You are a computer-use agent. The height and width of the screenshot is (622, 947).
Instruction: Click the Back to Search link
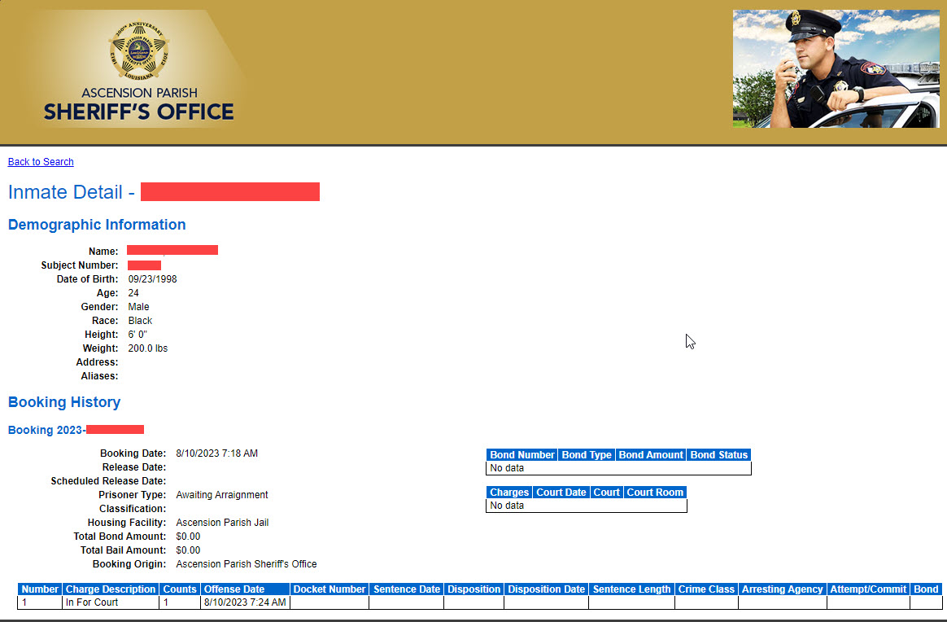click(41, 162)
